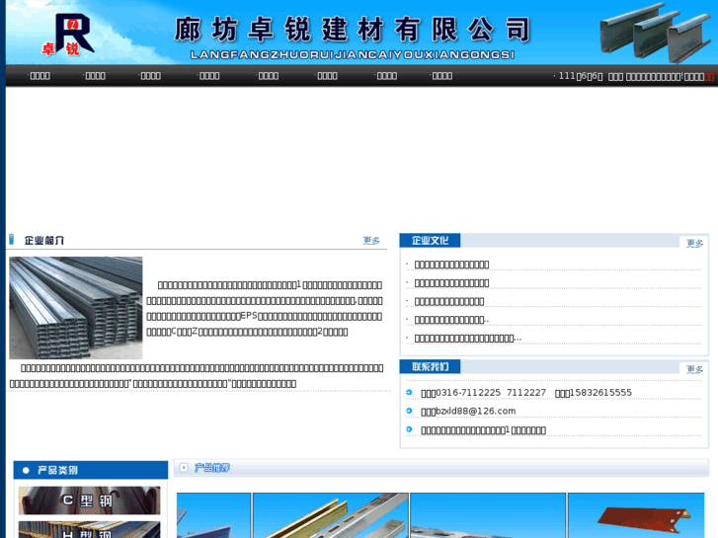This screenshot has width=718, height=538.
Task: Open the steel channels photo in 企业简介
Action: click(x=76, y=308)
